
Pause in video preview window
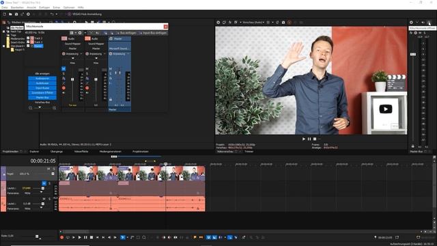click(309, 139)
